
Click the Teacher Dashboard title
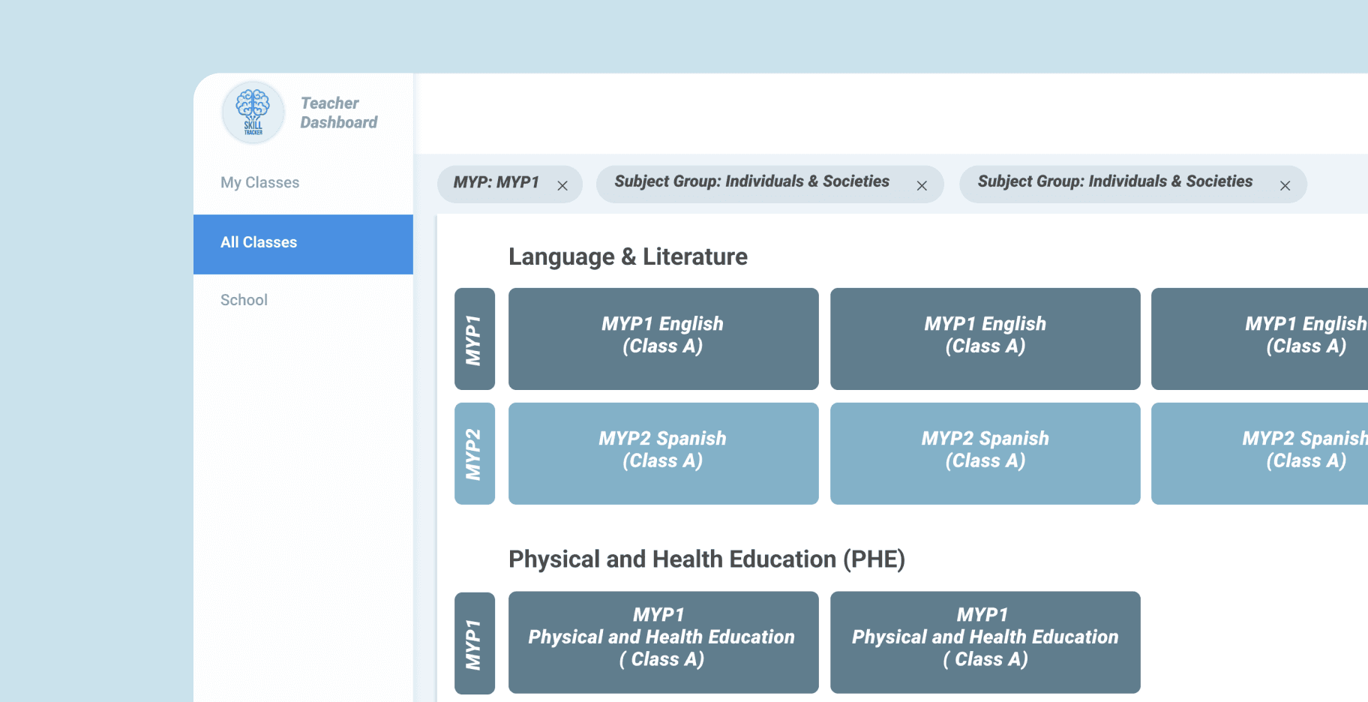click(x=338, y=112)
